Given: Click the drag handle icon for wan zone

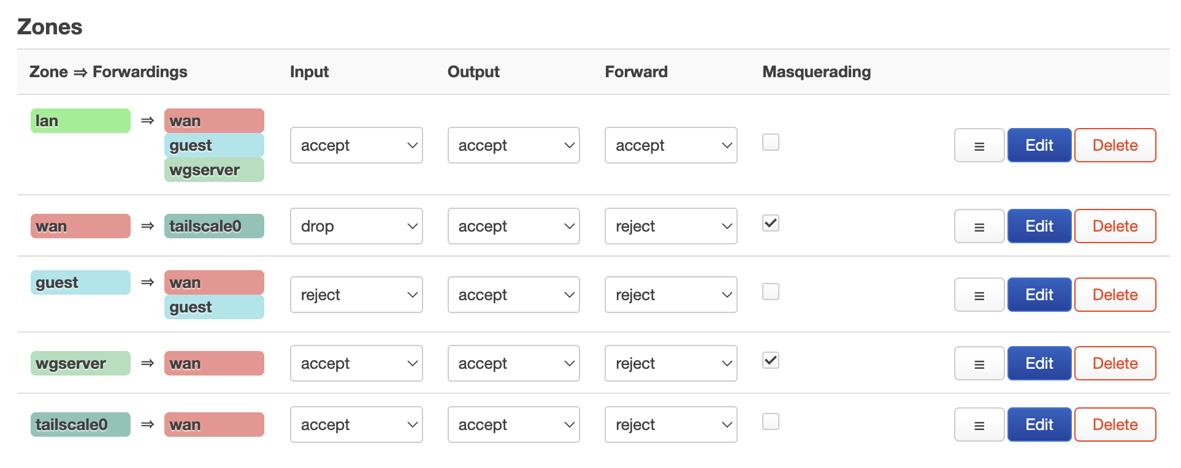Looking at the screenshot, I should coord(979,227).
